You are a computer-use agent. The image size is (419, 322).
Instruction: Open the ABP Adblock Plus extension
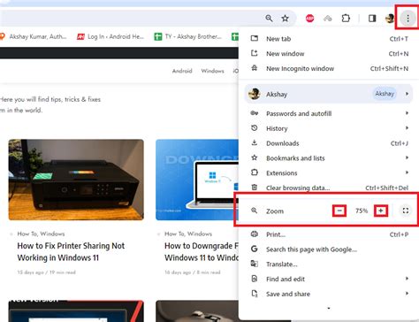(309, 19)
